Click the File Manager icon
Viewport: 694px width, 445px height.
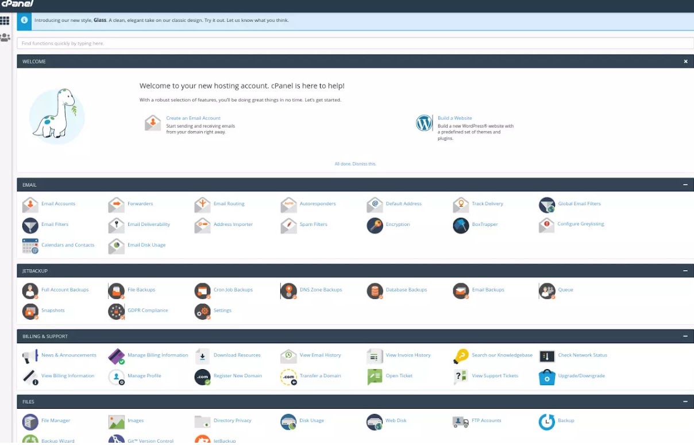30,422
